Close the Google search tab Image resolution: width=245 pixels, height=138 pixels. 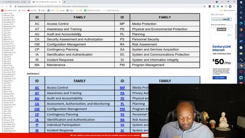point(29,2)
